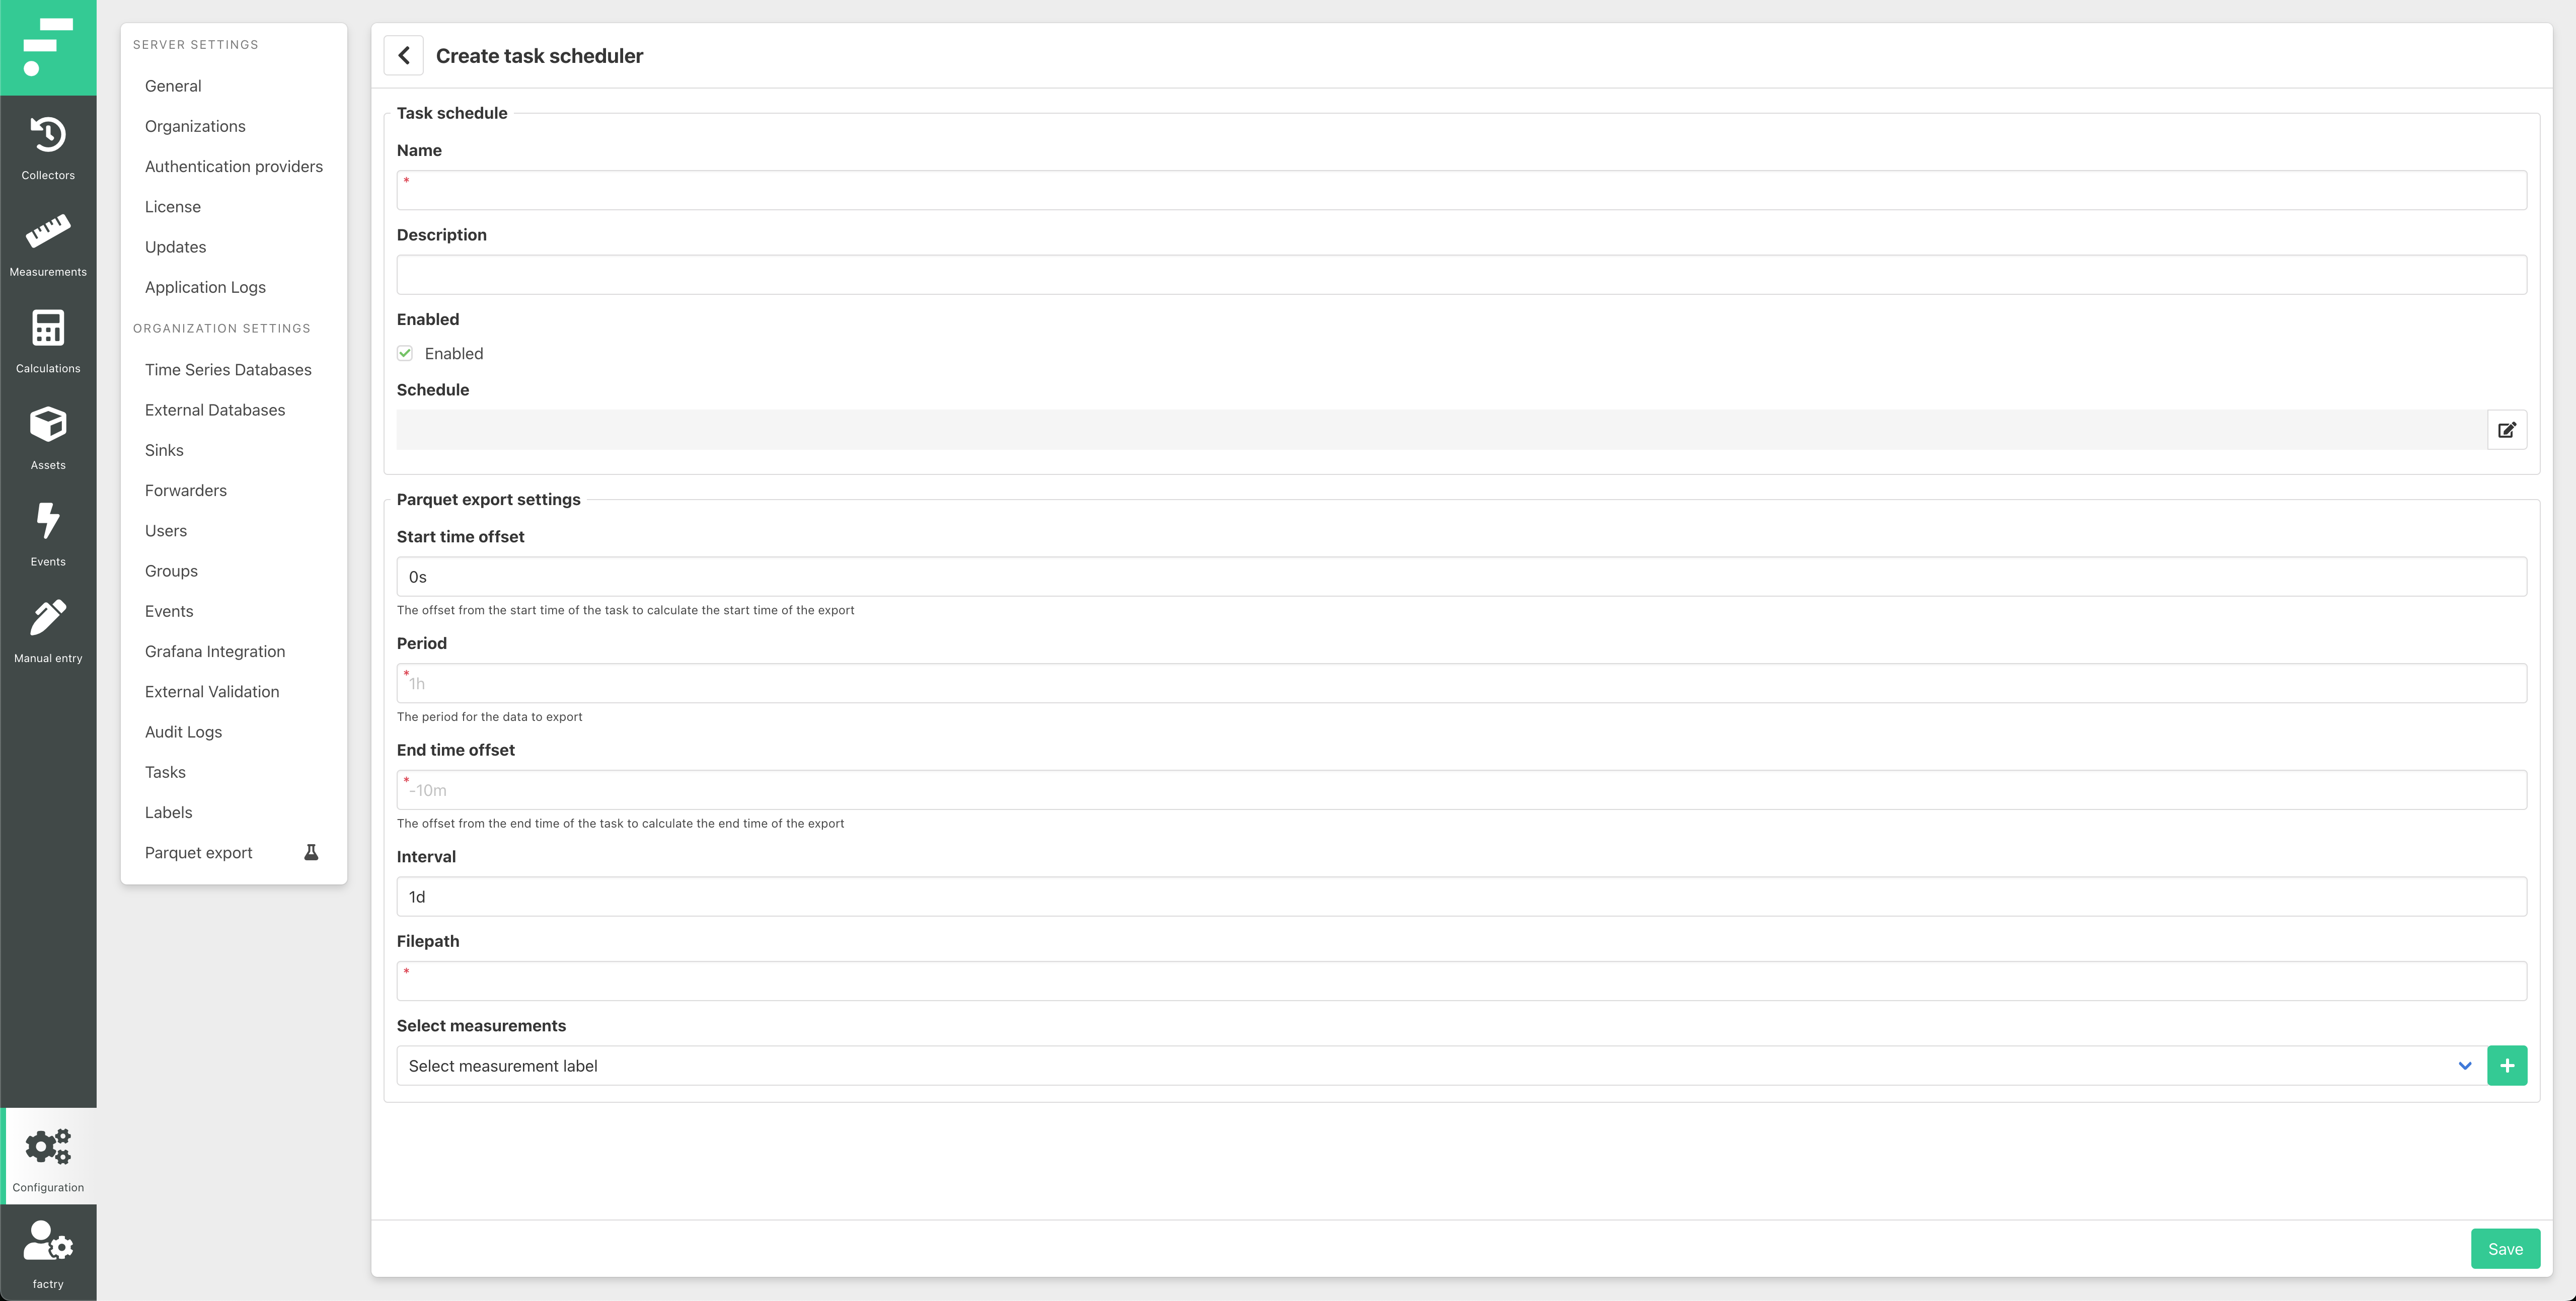
Task: Focus the Description input field
Action: [1461, 275]
